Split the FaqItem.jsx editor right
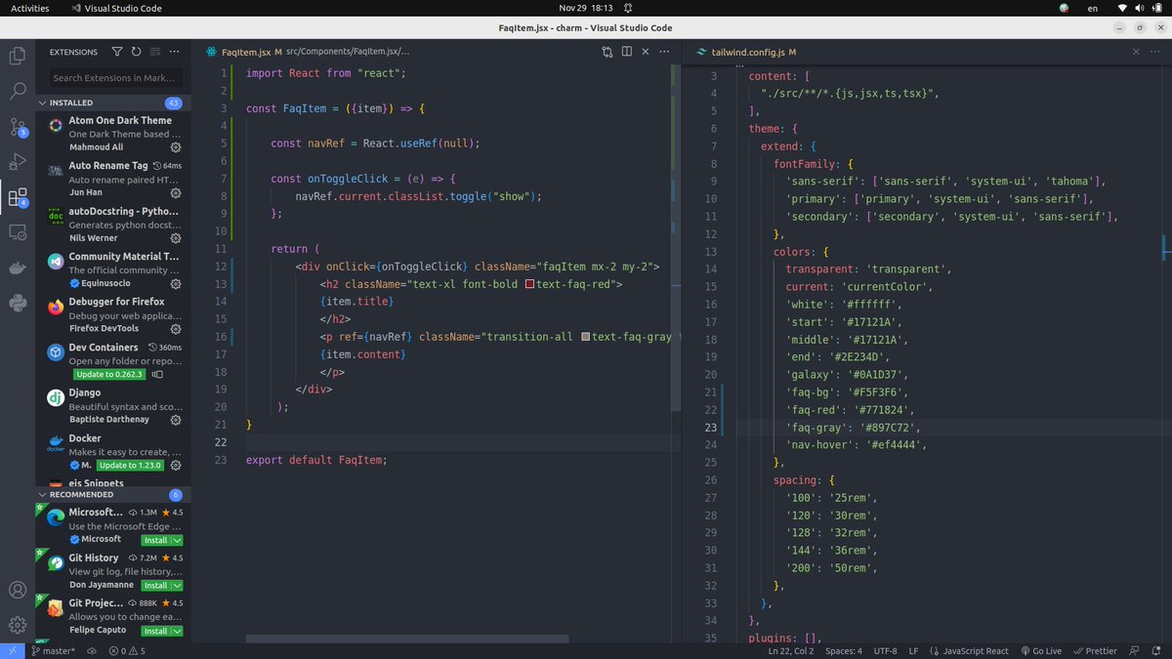 pos(627,52)
